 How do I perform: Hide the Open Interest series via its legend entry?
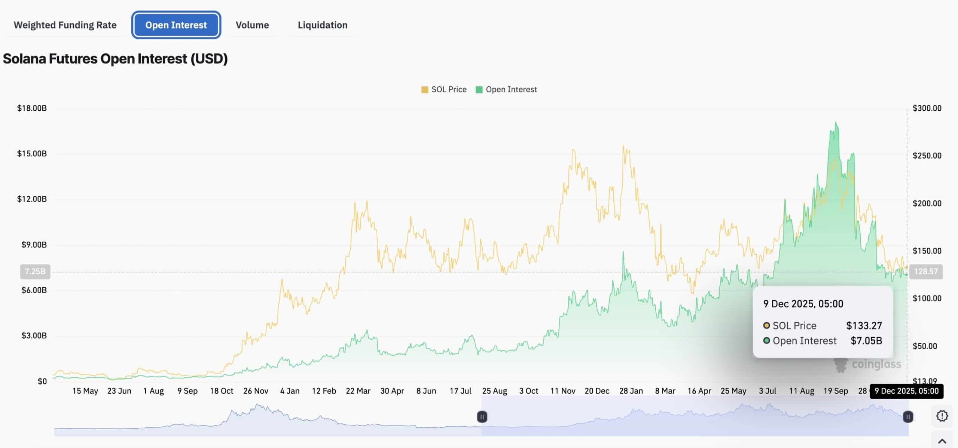511,89
